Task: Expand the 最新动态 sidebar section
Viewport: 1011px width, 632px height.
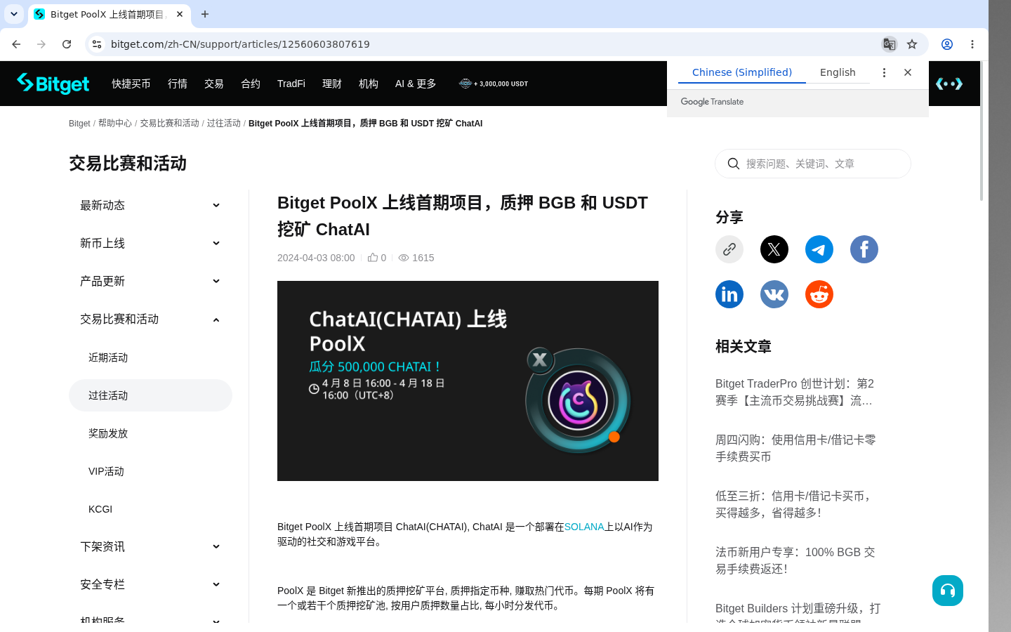Action: 150,205
